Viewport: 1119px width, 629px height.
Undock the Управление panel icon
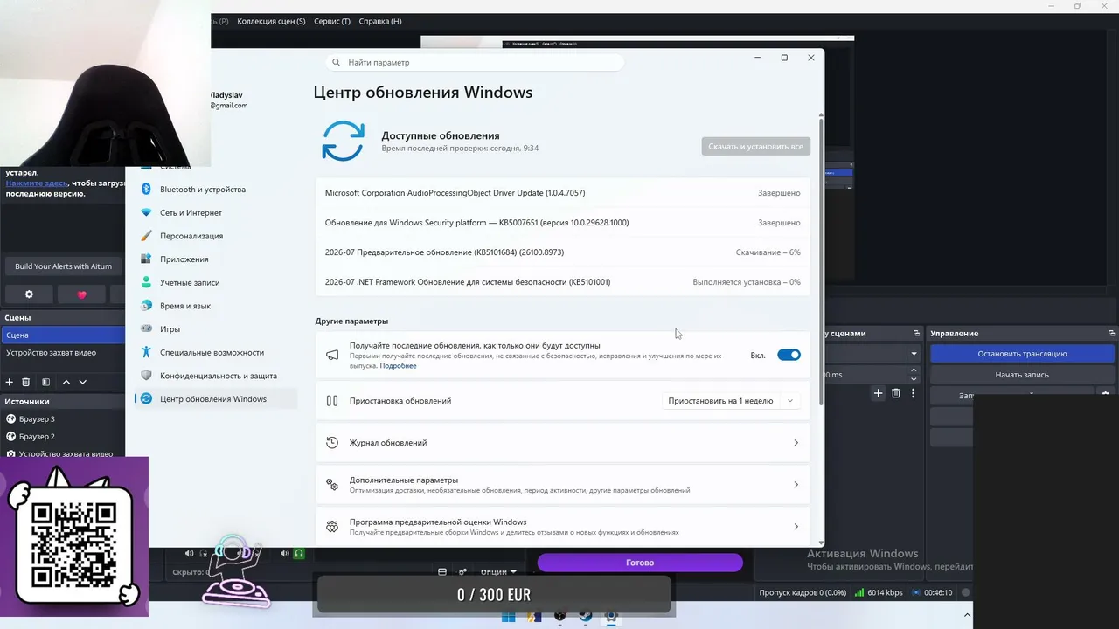(1112, 334)
